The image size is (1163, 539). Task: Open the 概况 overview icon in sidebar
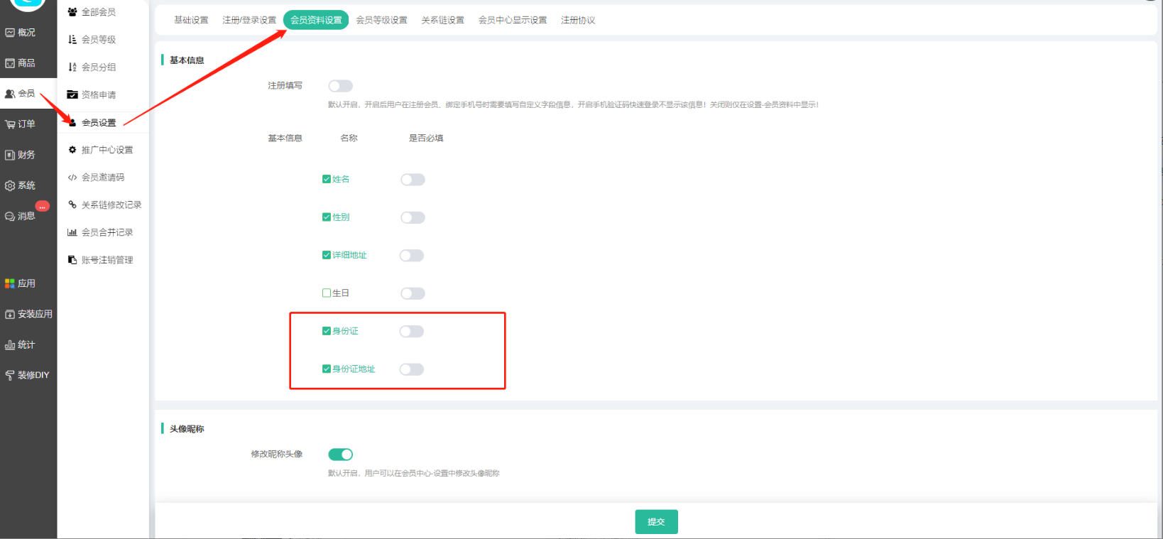[10, 33]
